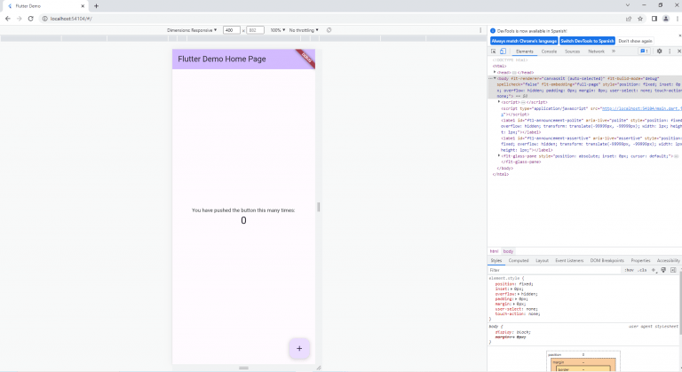Toggle computed styles sidebar icon
Image resolution: width=682 pixels, height=372 pixels.
pos(673,270)
